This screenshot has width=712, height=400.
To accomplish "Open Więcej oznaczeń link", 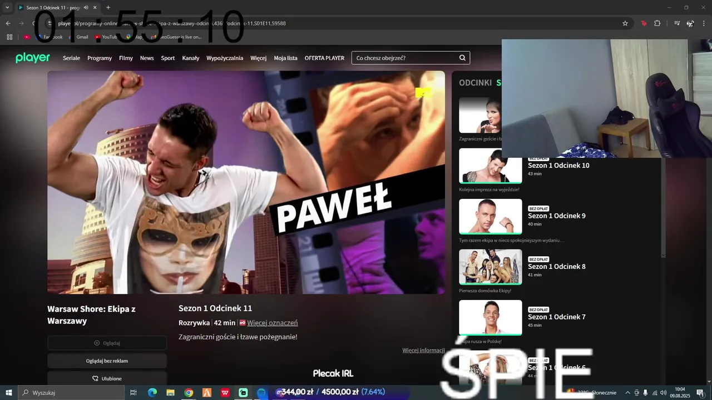I will [x=273, y=323].
